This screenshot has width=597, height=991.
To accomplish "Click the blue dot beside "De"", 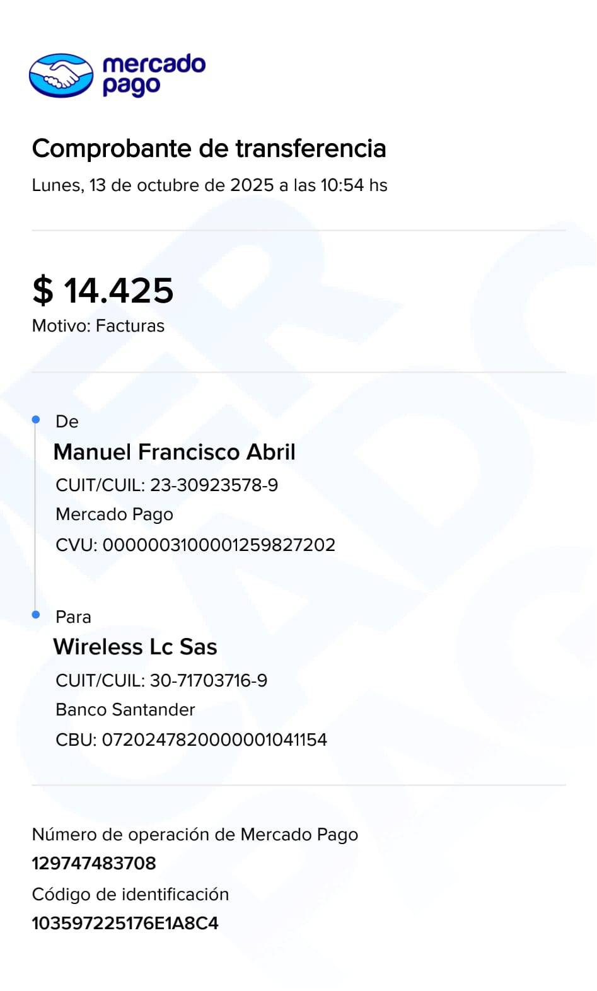I will (36, 420).
